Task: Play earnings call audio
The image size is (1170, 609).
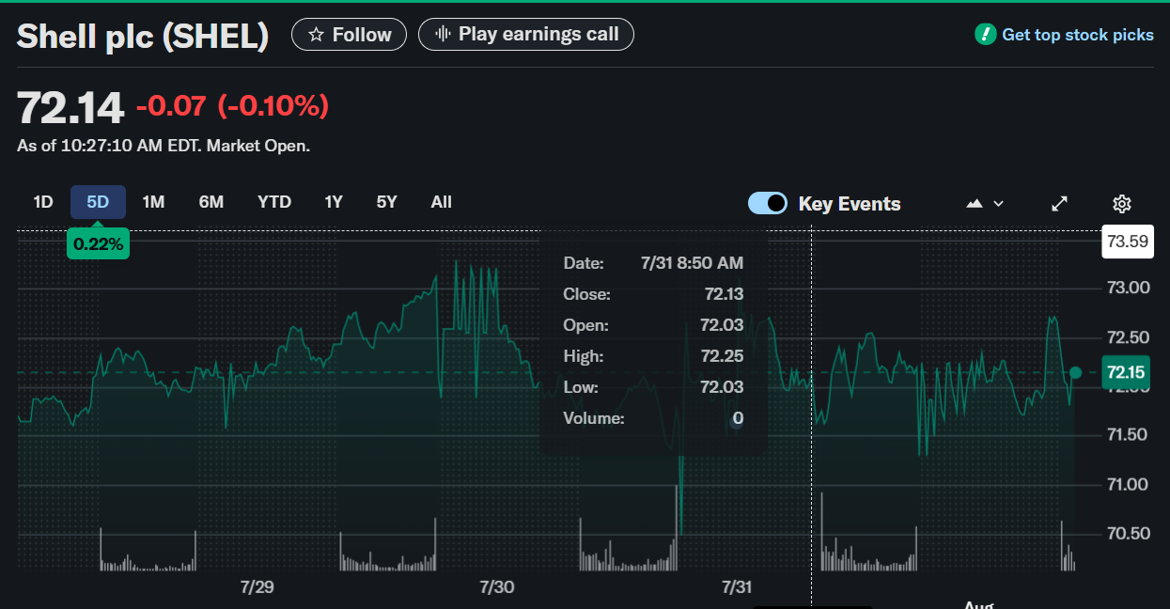Action: [x=526, y=35]
